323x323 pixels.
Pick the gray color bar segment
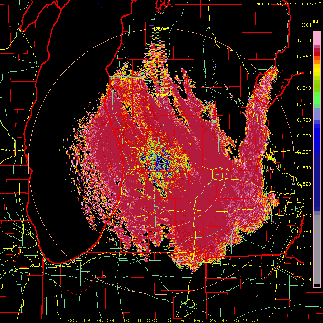(x=317, y=249)
